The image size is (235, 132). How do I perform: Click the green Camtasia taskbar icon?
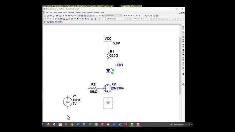[x=132, y=124]
